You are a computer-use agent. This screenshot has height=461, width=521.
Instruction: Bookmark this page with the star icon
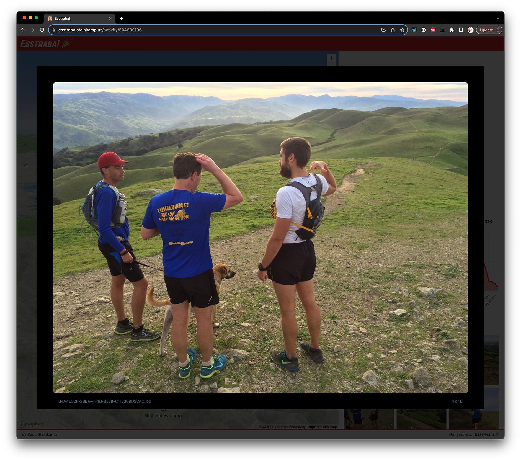[402, 30]
